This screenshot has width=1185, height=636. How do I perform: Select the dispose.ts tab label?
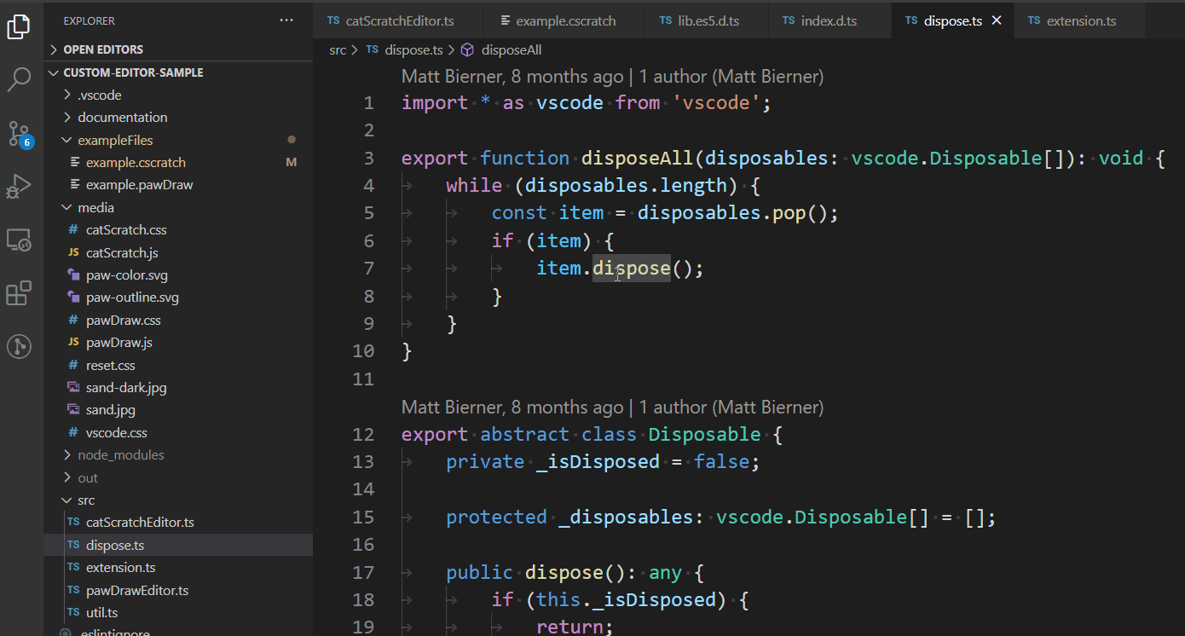tap(953, 20)
